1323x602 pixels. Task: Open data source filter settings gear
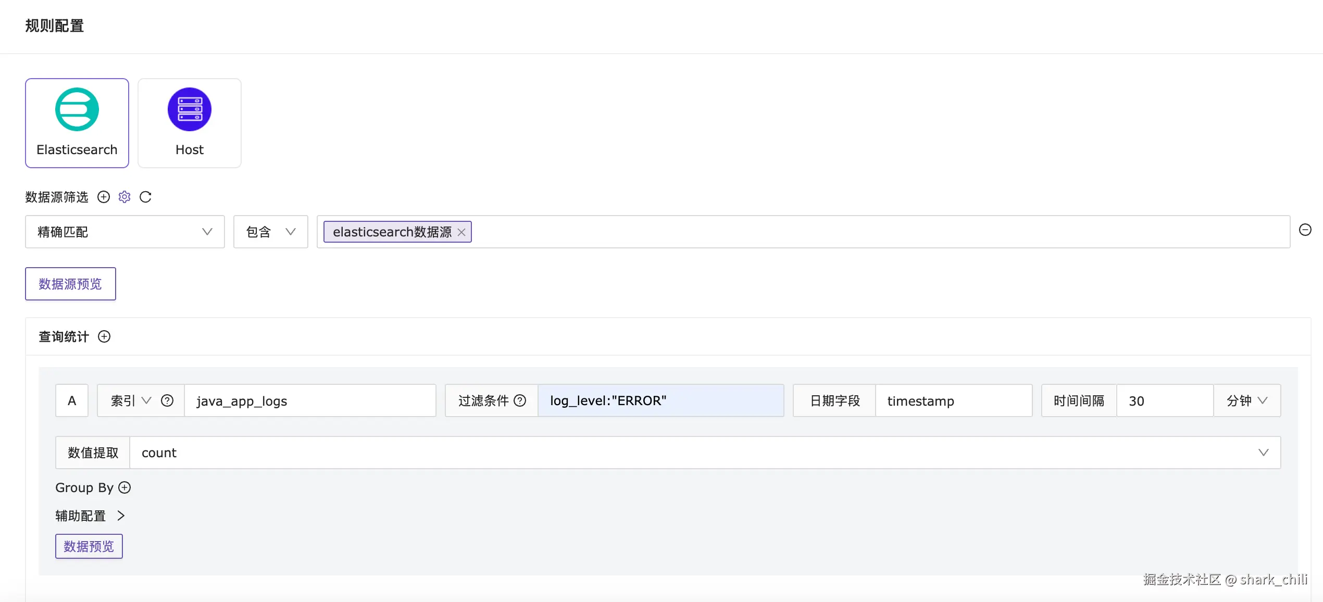[x=124, y=197]
